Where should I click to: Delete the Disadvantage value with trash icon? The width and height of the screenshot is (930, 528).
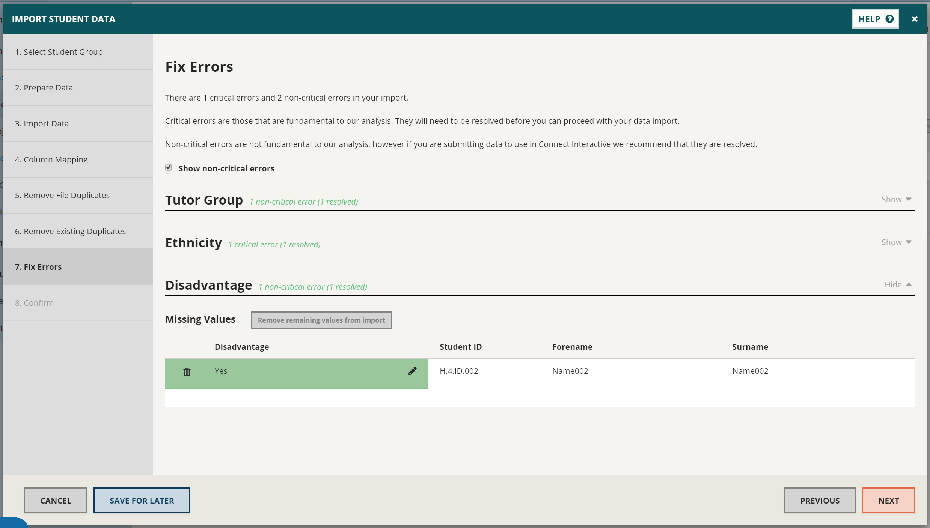coord(187,372)
